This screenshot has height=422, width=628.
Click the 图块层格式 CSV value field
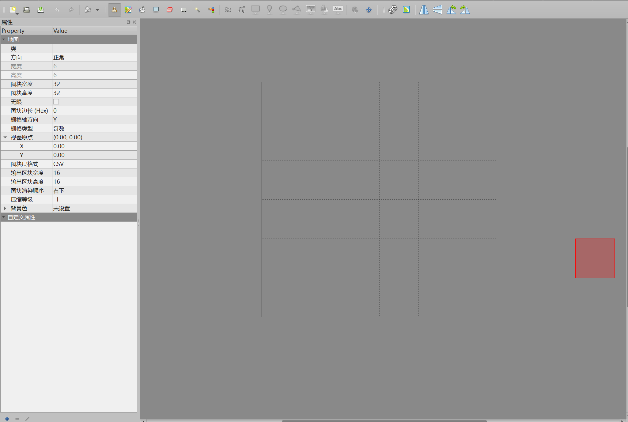point(94,164)
